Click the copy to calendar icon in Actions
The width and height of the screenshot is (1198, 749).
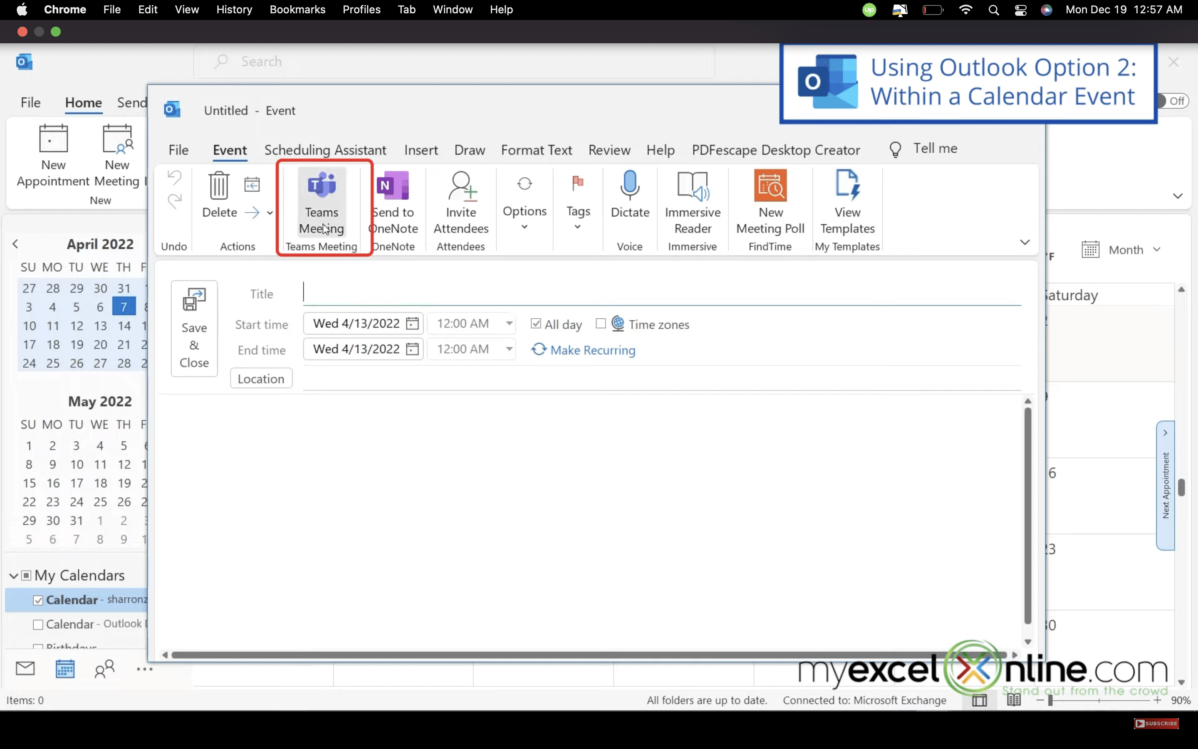pyautogui.click(x=252, y=184)
